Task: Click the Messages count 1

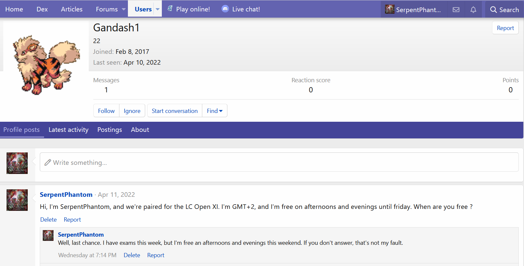Action: [x=106, y=90]
